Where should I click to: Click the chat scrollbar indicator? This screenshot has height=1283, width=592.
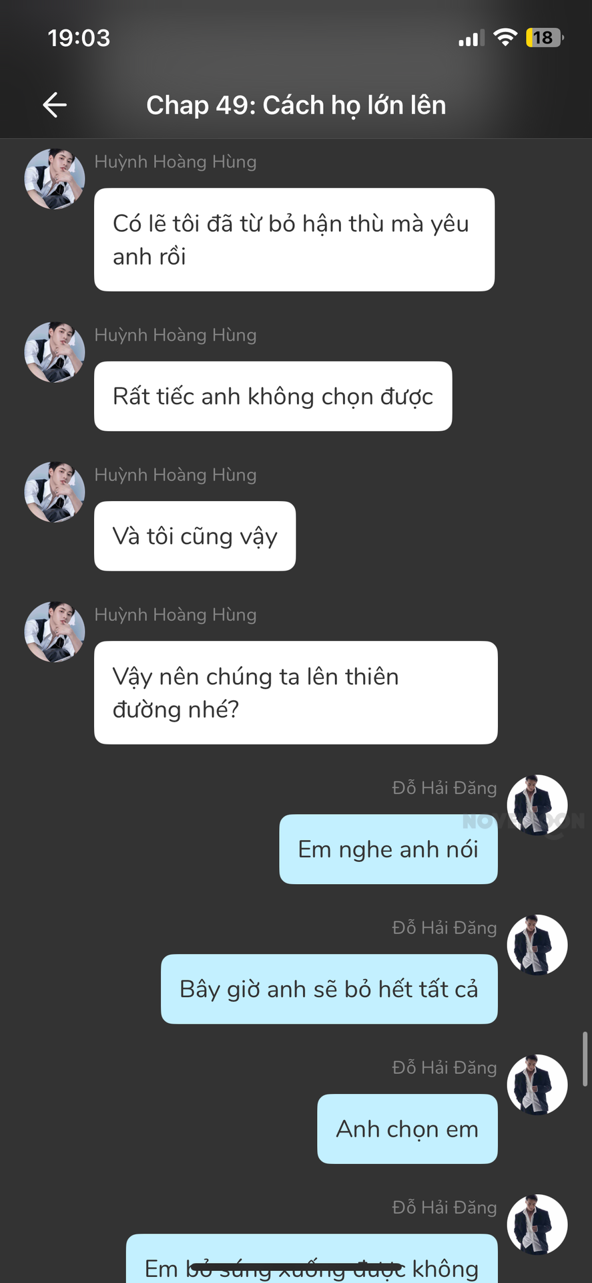[585, 1059]
